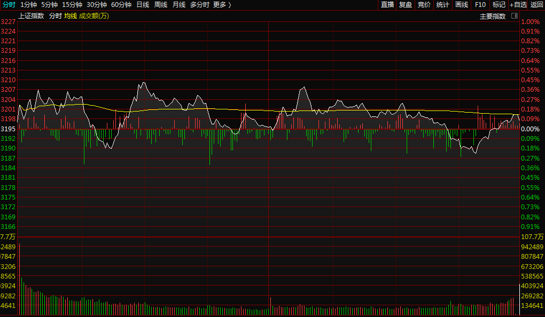
Task: Open the 月线 monthly chart
Action: 179,5
